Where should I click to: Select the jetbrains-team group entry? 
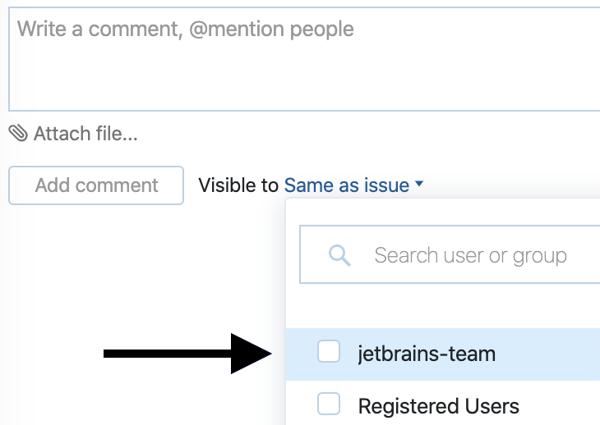tap(427, 354)
